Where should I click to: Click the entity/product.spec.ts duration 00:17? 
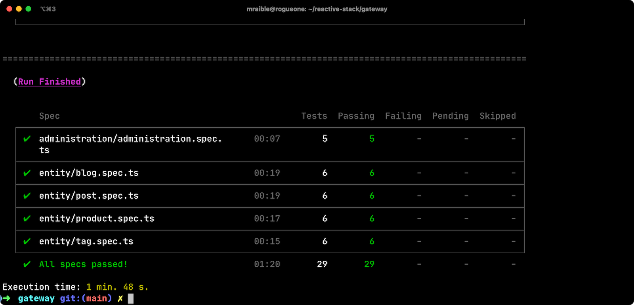pos(267,218)
